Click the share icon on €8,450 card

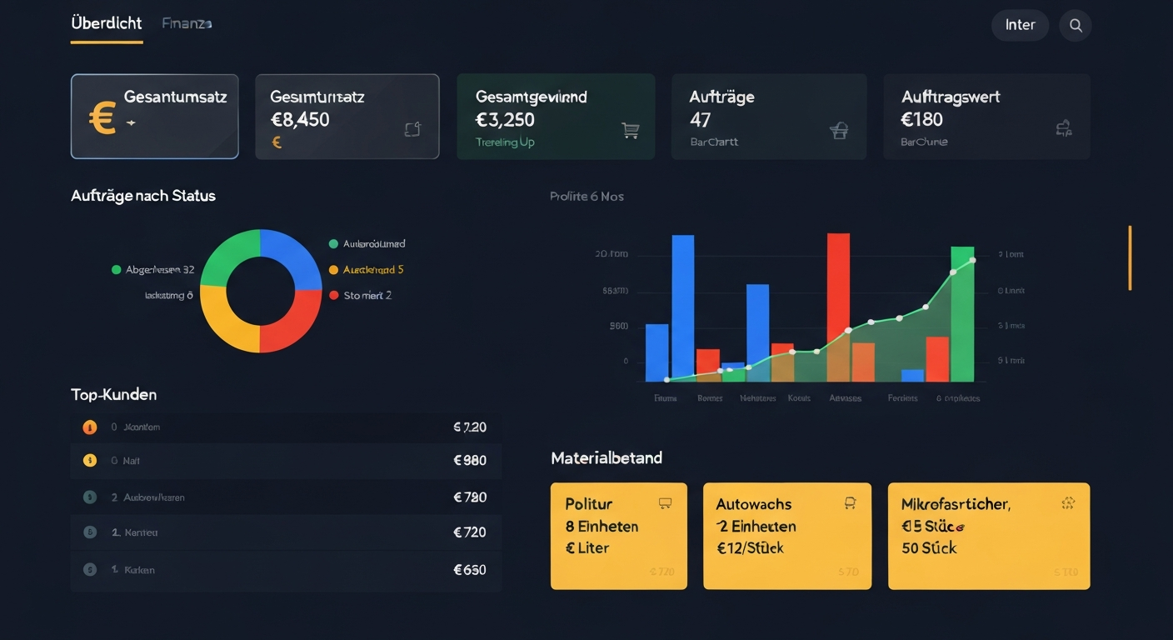413,128
